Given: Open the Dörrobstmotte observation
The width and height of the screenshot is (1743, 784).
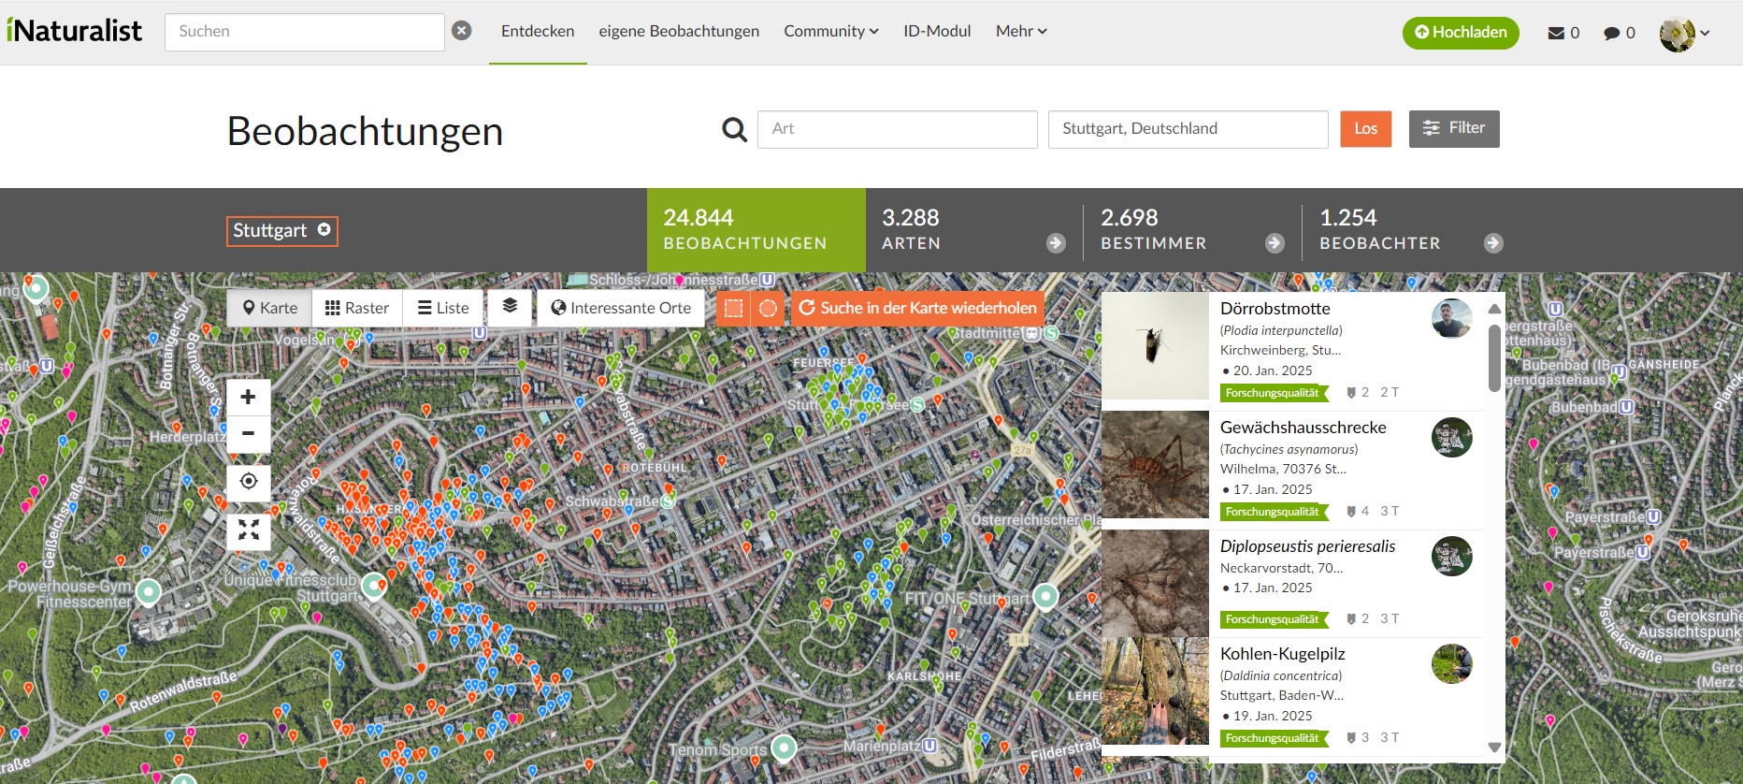Looking at the screenshot, I should click(x=1275, y=309).
